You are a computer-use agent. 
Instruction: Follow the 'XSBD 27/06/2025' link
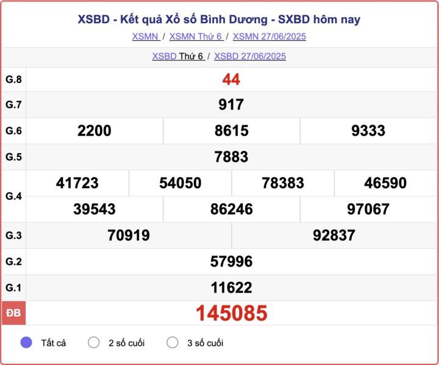(250, 57)
